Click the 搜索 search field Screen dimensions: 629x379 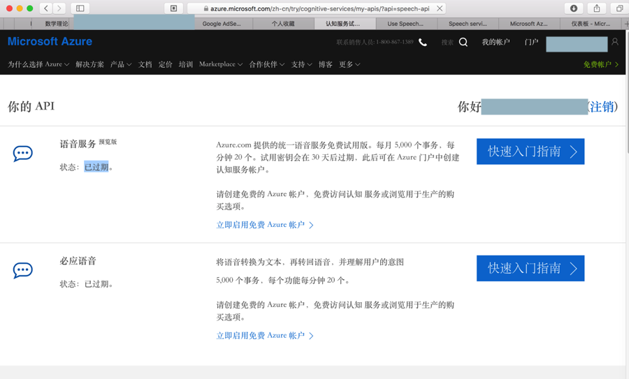pyautogui.click(x=447, y=42)
